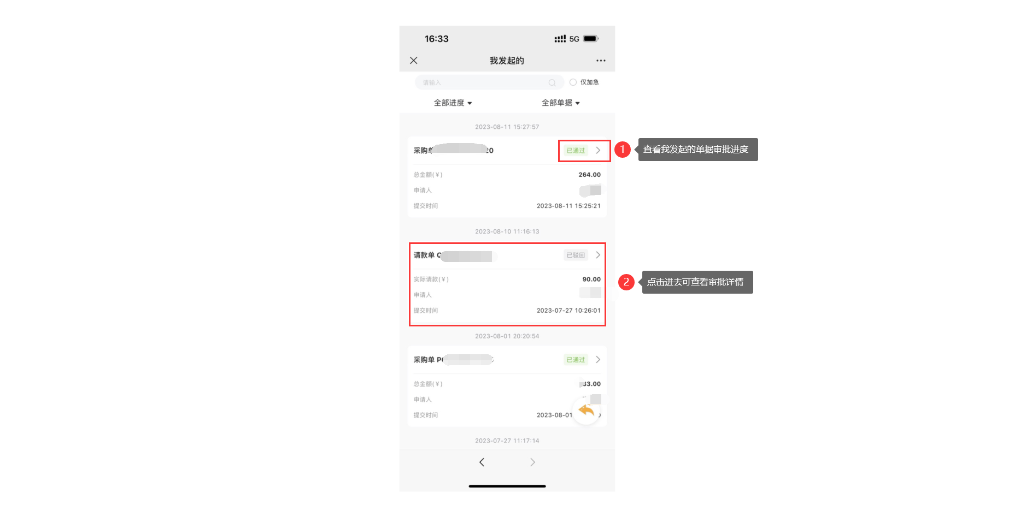Open the three-dot more options menu
Screen dimensions: 1032x512
pos(601,61)
